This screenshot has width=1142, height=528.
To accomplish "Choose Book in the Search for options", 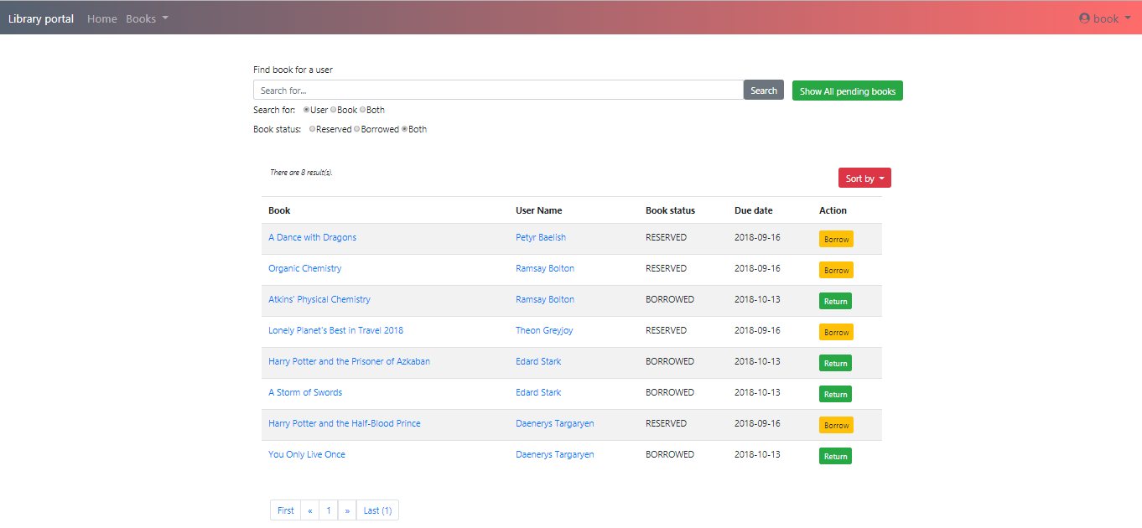I will pyautogui.click(x=334, y=110).
